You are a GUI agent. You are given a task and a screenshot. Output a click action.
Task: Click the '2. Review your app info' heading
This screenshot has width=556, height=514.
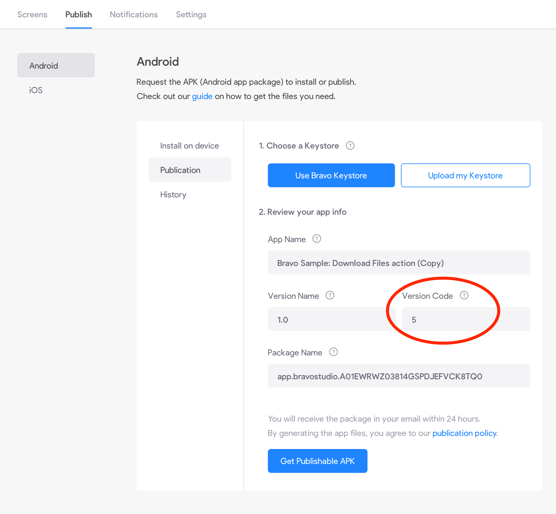[302, 212]
